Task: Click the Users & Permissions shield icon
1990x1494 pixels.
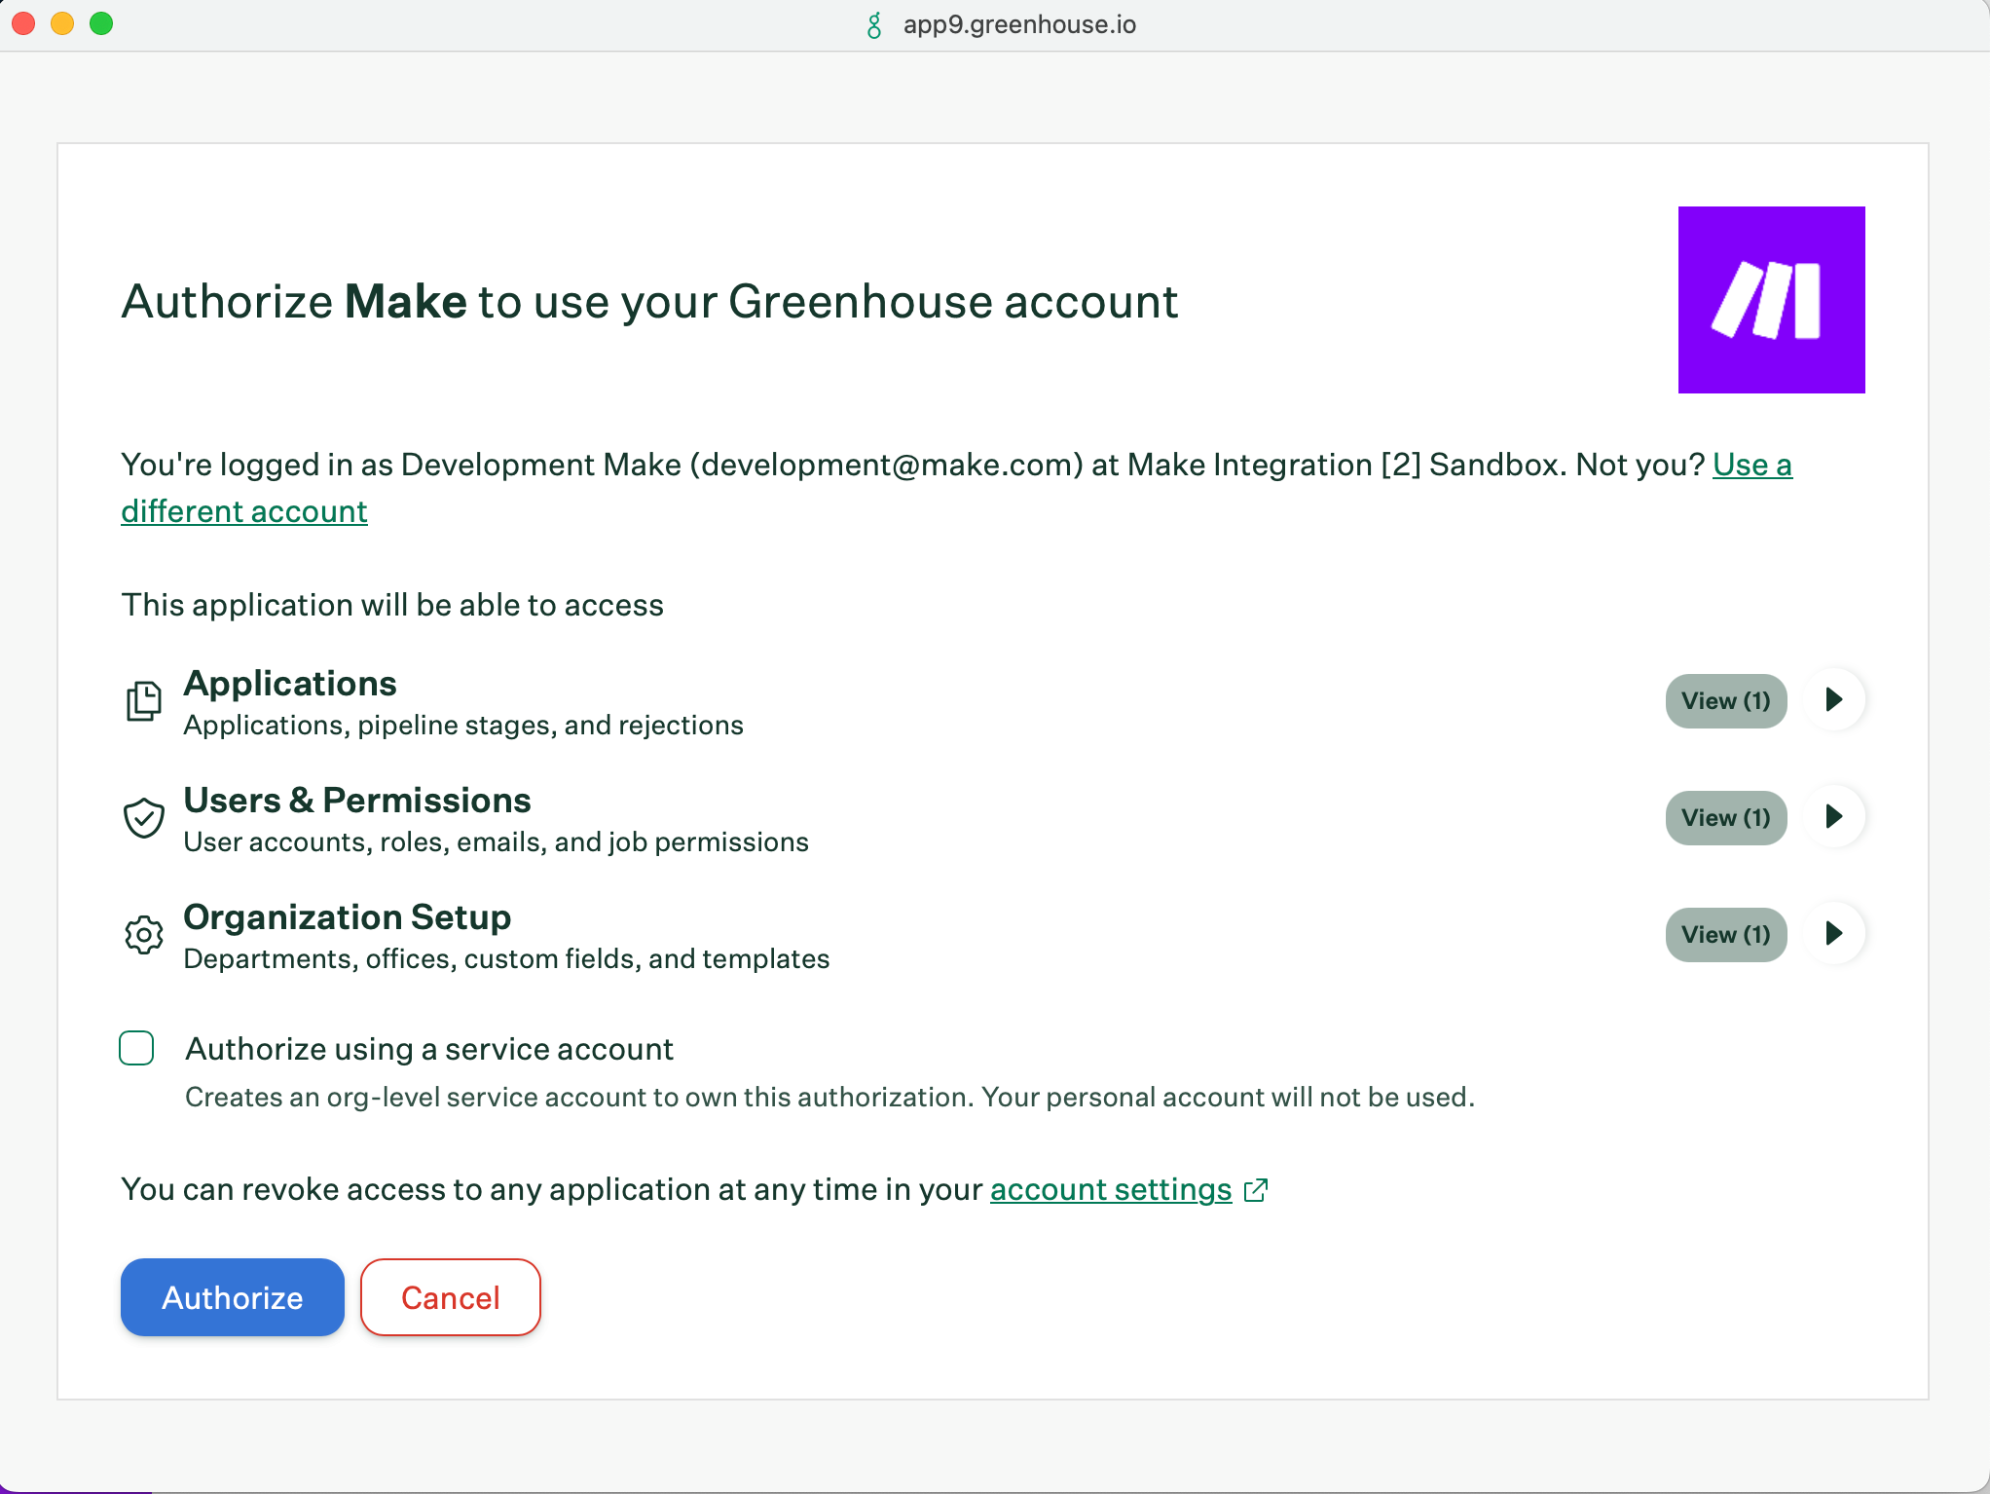Action: click(x=144, y=818)
